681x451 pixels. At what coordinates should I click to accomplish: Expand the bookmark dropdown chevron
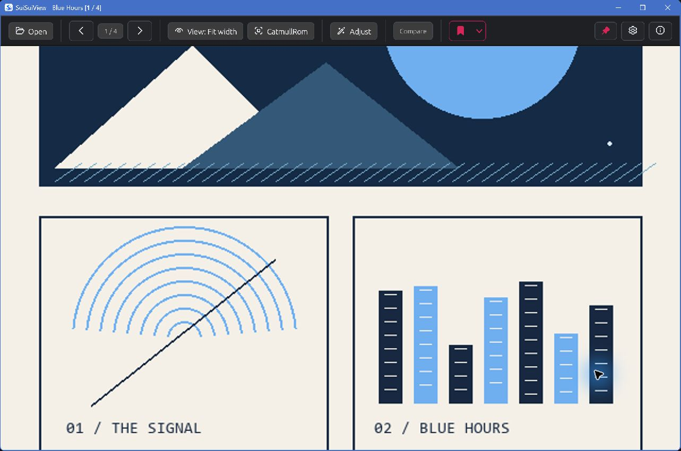(x=479, y=31)
